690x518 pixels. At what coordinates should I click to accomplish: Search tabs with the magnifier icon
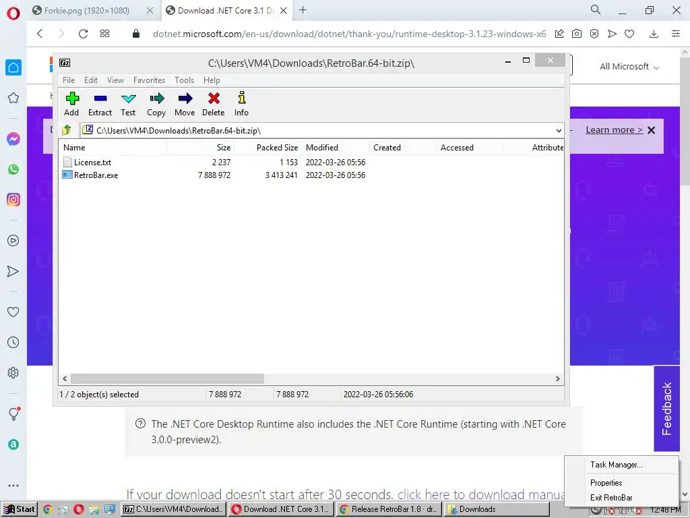pos(596,9)
